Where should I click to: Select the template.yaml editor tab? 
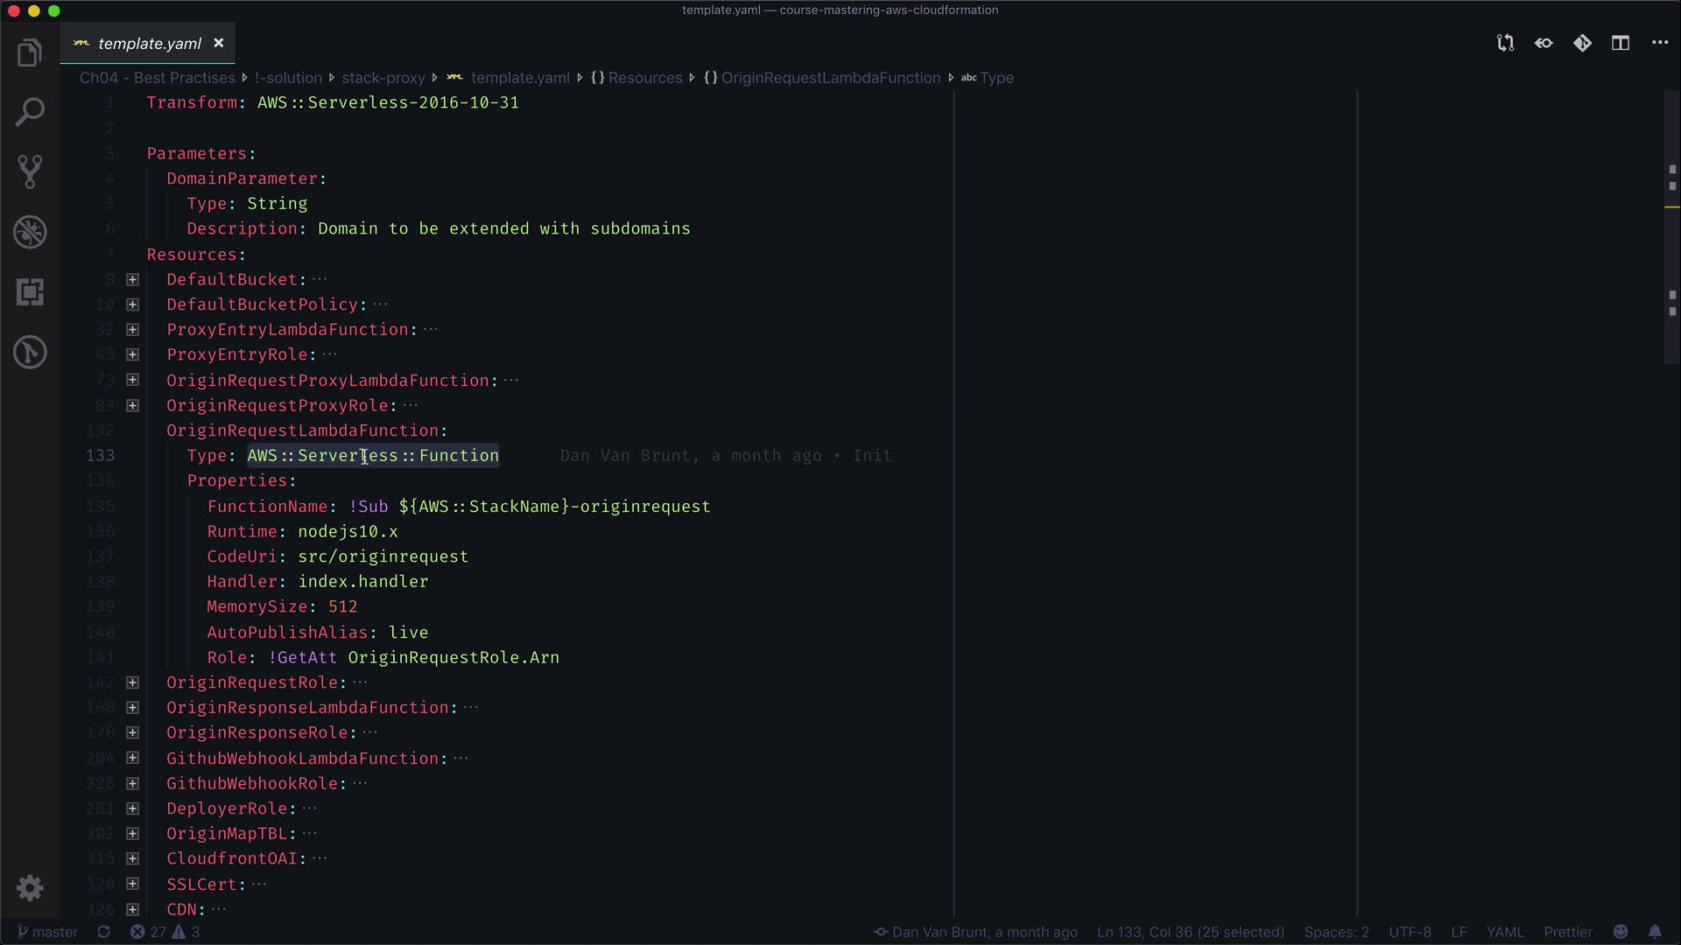coord(149,44)
